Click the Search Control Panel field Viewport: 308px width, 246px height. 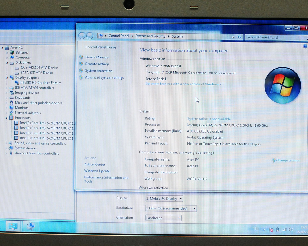tap(276, 37)
